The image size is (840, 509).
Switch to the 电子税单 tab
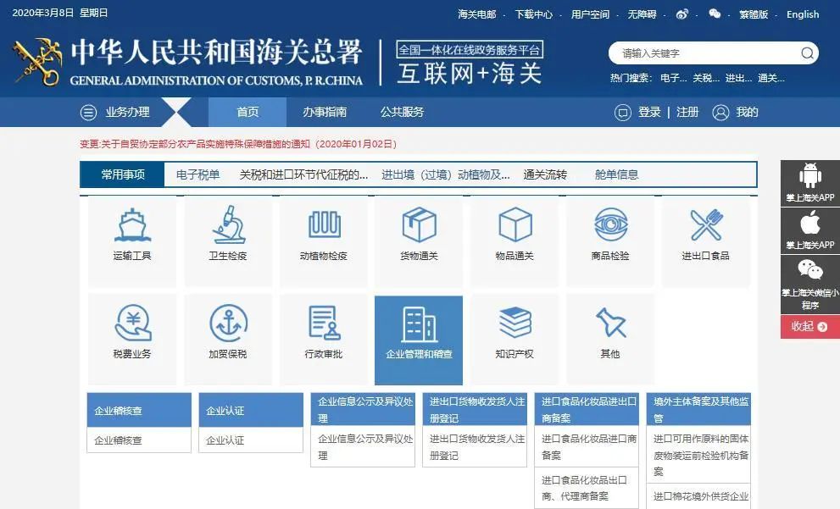point(197,174)
